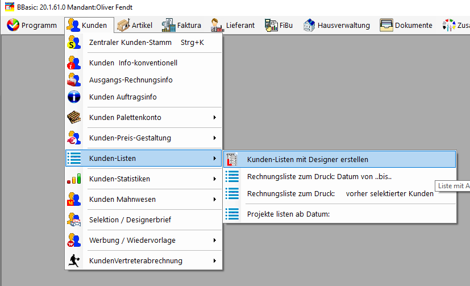Click the pallet icon for Kunden Palettenkonto
The width and height of the screenshot is (470, 286).
pyautogui.click(x=74, y=117)
